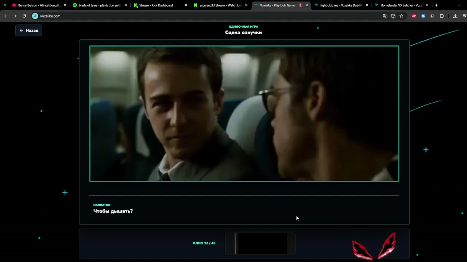Click the Назад back button
467x262 pixels.
tap(28, 31)
